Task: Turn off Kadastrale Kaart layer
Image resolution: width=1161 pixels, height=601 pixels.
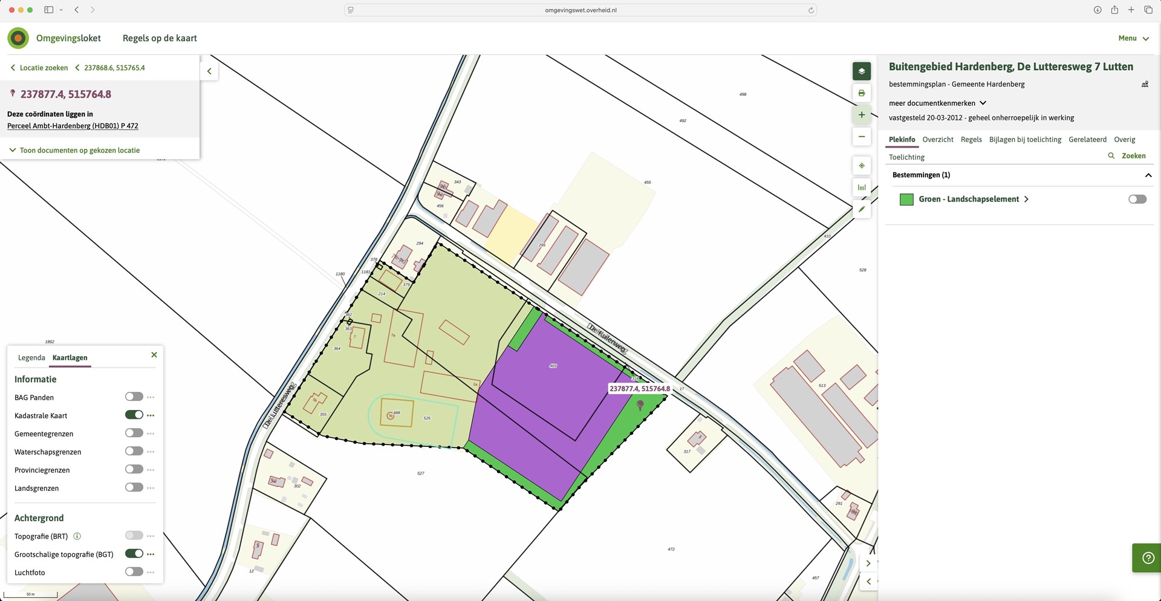Action: coord(134,415)
